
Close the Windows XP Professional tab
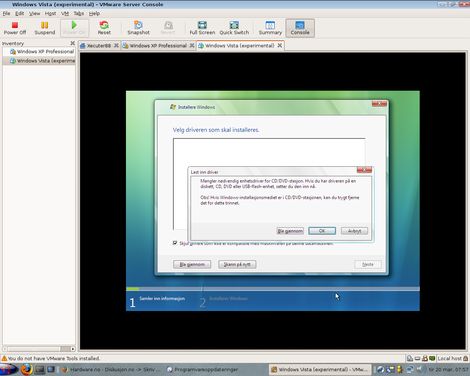click(x=192, y=46)
